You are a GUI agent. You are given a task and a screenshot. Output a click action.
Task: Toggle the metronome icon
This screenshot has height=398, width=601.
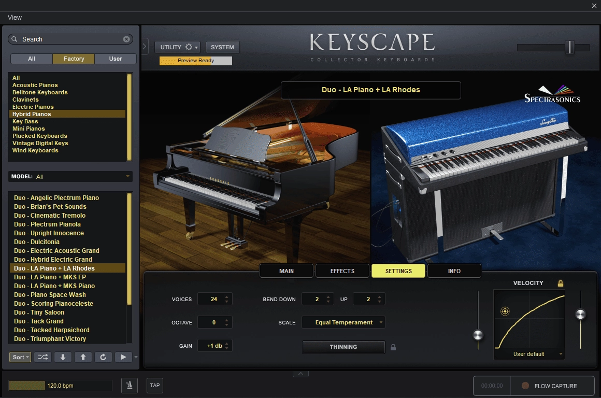coord(130,386)
